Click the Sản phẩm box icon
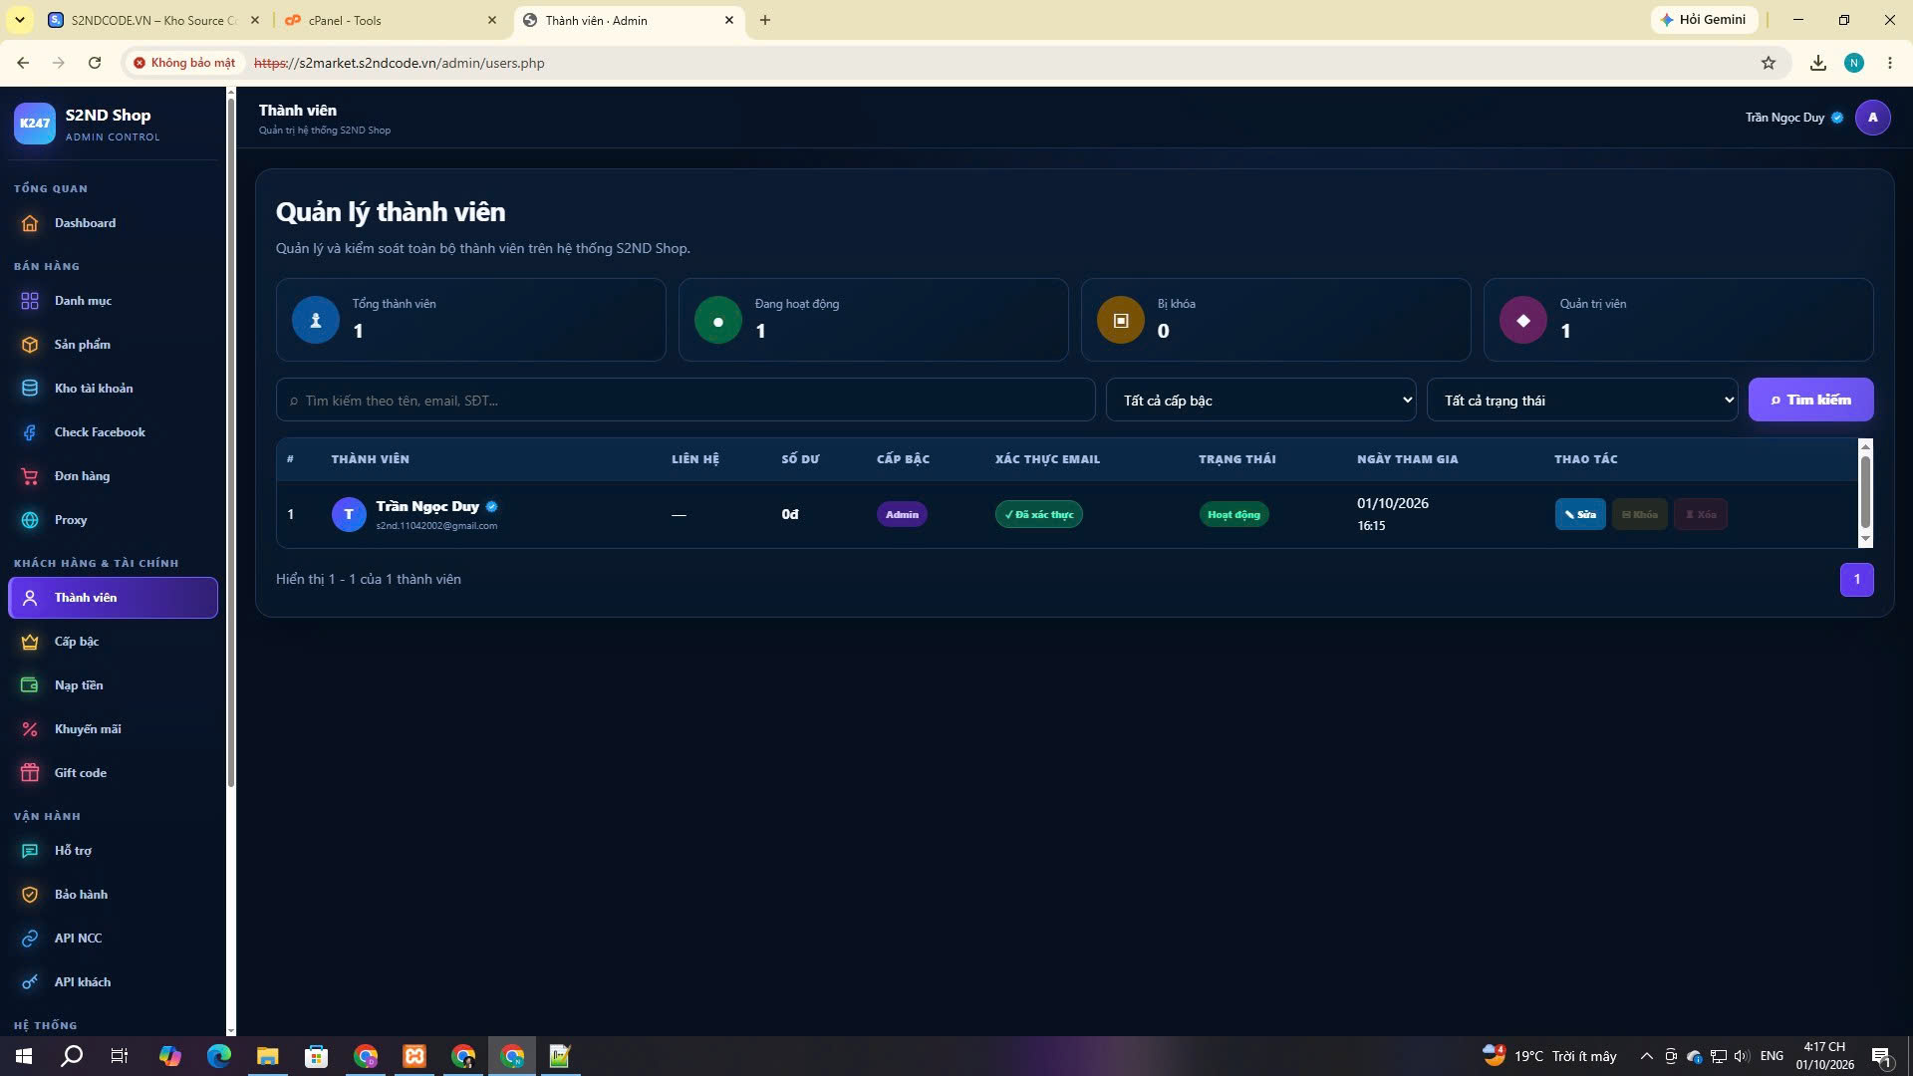1913x1076 pixels. (x=30, y=345)
